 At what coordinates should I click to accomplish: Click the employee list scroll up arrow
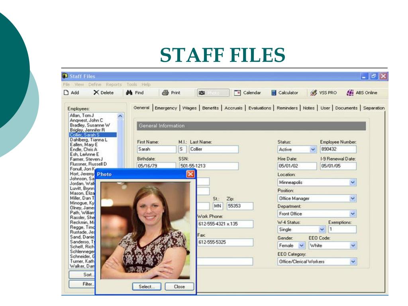coord(120,116)
